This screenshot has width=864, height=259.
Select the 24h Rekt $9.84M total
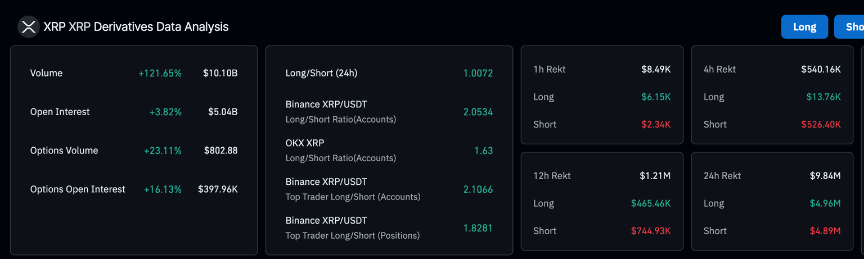point(825,176)
